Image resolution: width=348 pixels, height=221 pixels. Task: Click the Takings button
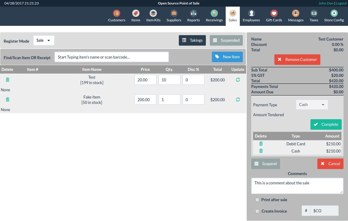[x=192, y=40]
